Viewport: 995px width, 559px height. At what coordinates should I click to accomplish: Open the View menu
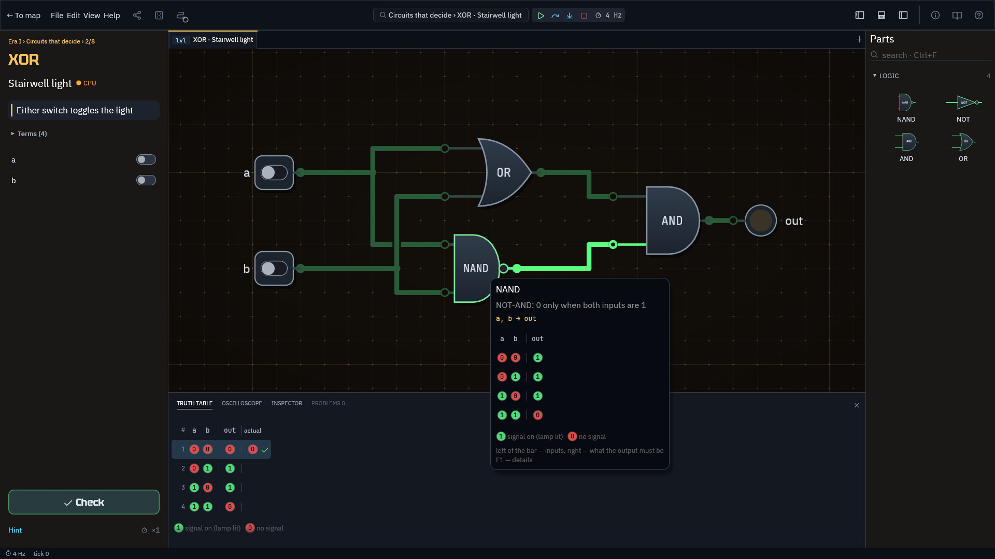pos(92,16)
